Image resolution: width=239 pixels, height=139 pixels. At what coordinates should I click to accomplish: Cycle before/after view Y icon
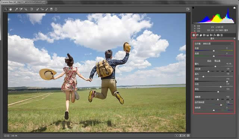(x=176, y=136)
